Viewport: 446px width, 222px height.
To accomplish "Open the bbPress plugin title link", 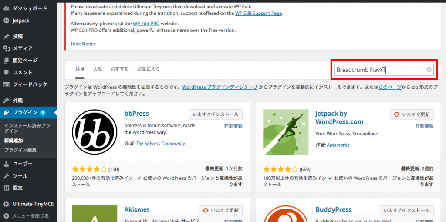I will click(136, 114).
